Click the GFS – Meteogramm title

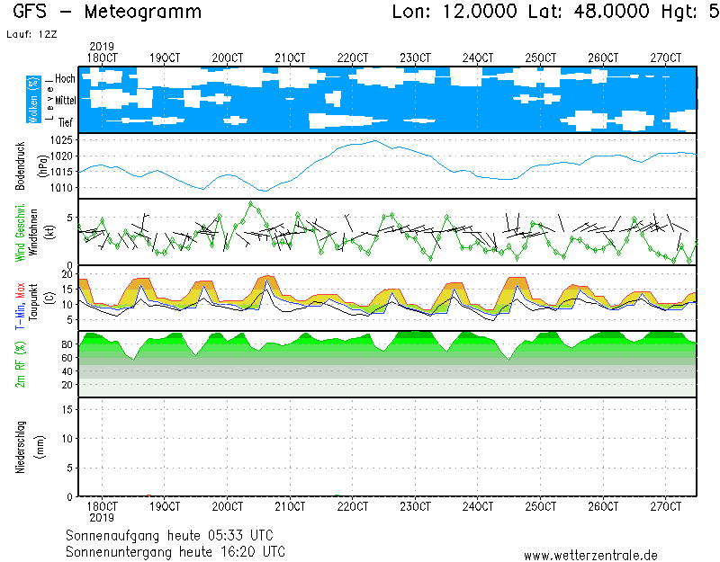(x=108, y=12)
